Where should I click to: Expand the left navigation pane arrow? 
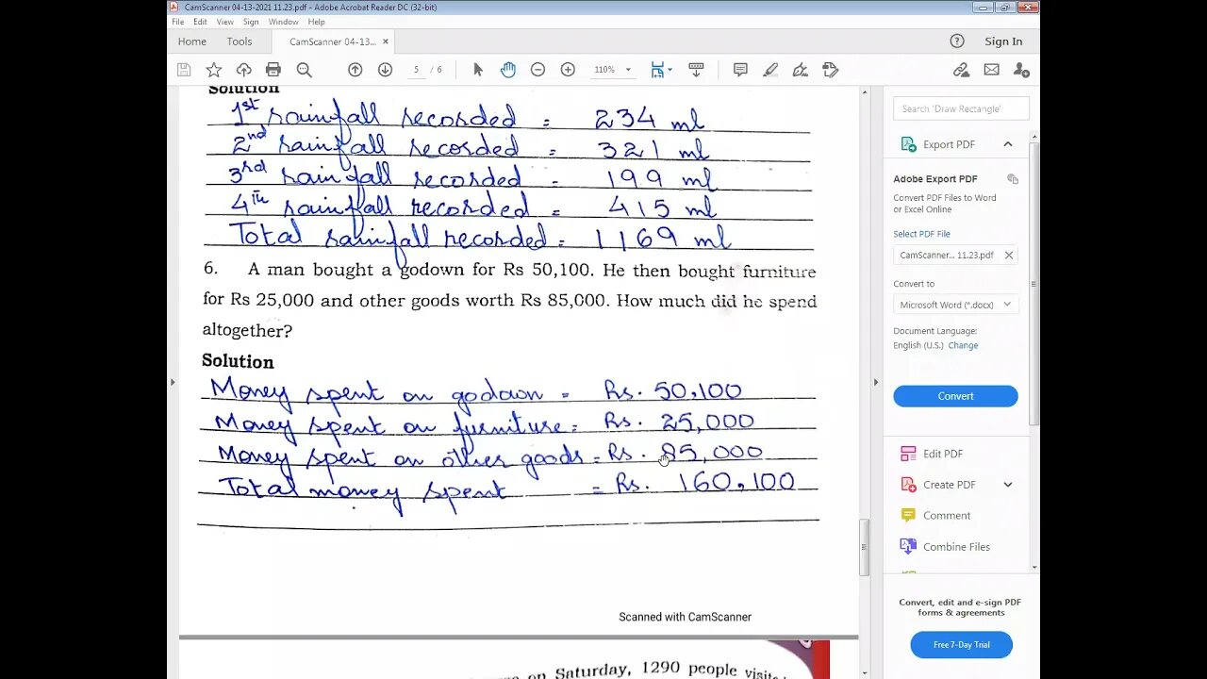(x=172, y=382)
